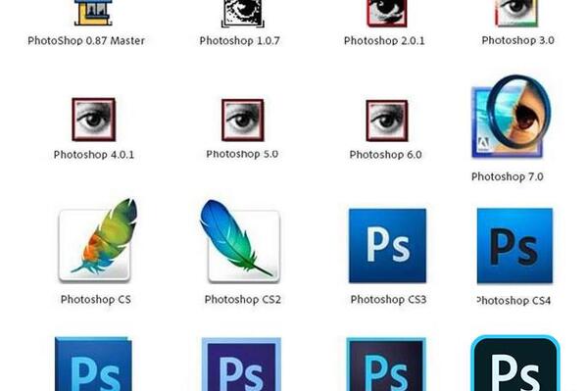Select the 'Photoshop CS2' label

tap(243, 300)
